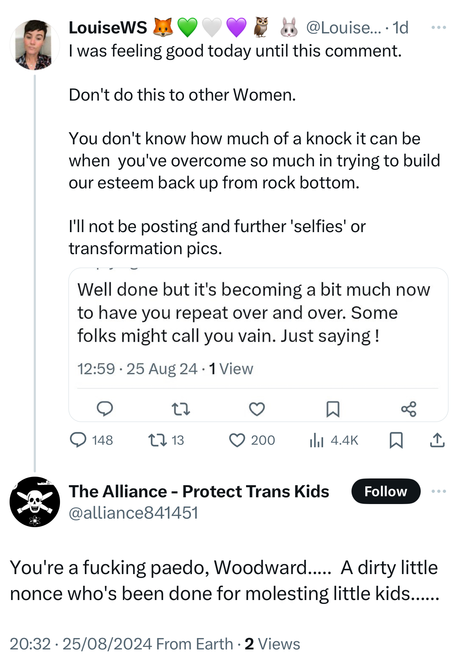Open more options next to the Follow button
The height and width of the screenshot is (664, 458).
(x=438, y=491)
